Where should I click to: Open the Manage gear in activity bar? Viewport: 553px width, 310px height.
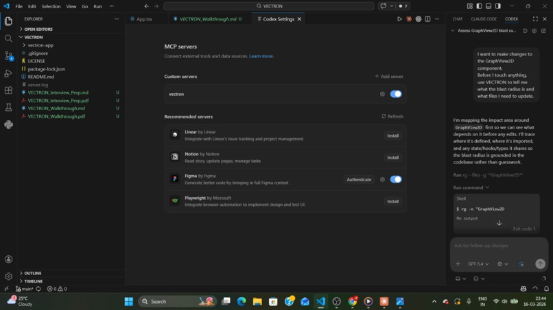tap(8, 276)
